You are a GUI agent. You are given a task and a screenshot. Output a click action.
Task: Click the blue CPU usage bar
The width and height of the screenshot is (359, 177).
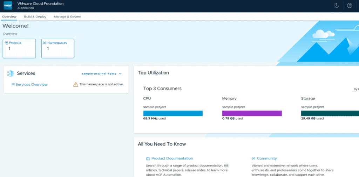(173, 113)
